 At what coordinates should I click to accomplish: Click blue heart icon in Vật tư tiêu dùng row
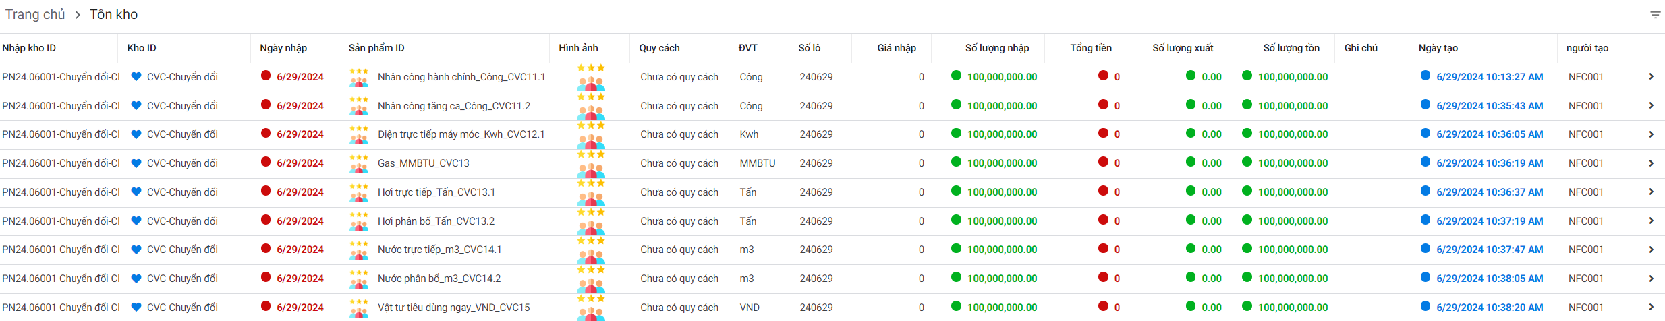[x=136, y=308]
